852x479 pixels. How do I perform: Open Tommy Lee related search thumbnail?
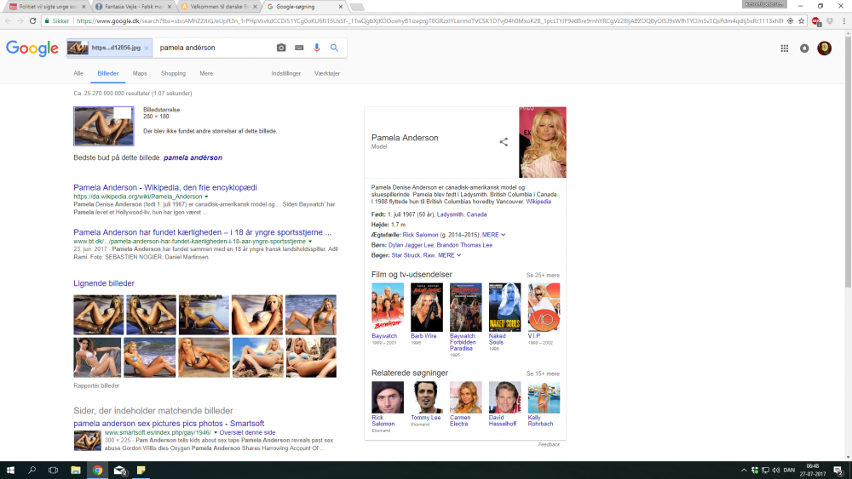click(427, 397)
